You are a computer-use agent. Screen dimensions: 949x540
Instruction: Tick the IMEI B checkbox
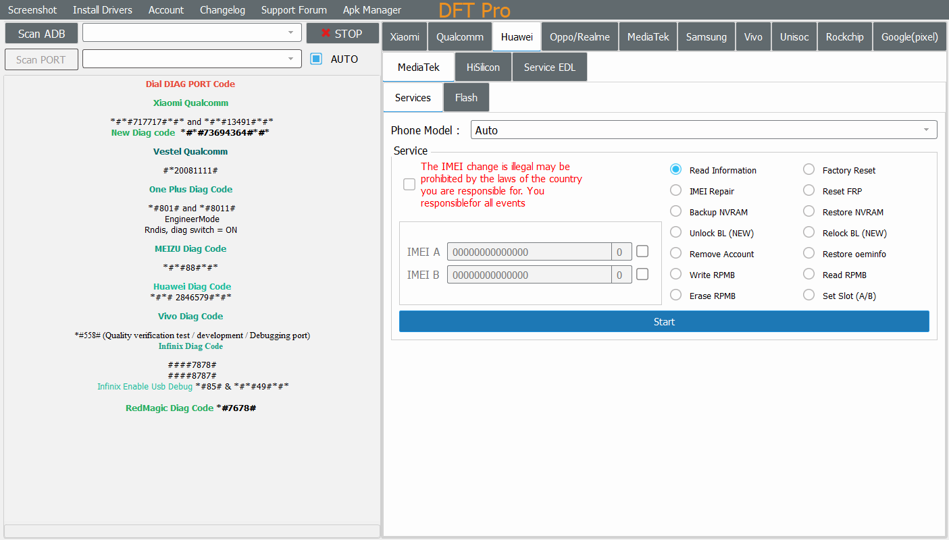tap(642, 274)
